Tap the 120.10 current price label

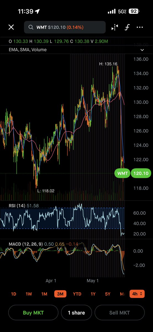tap(141, 173)
